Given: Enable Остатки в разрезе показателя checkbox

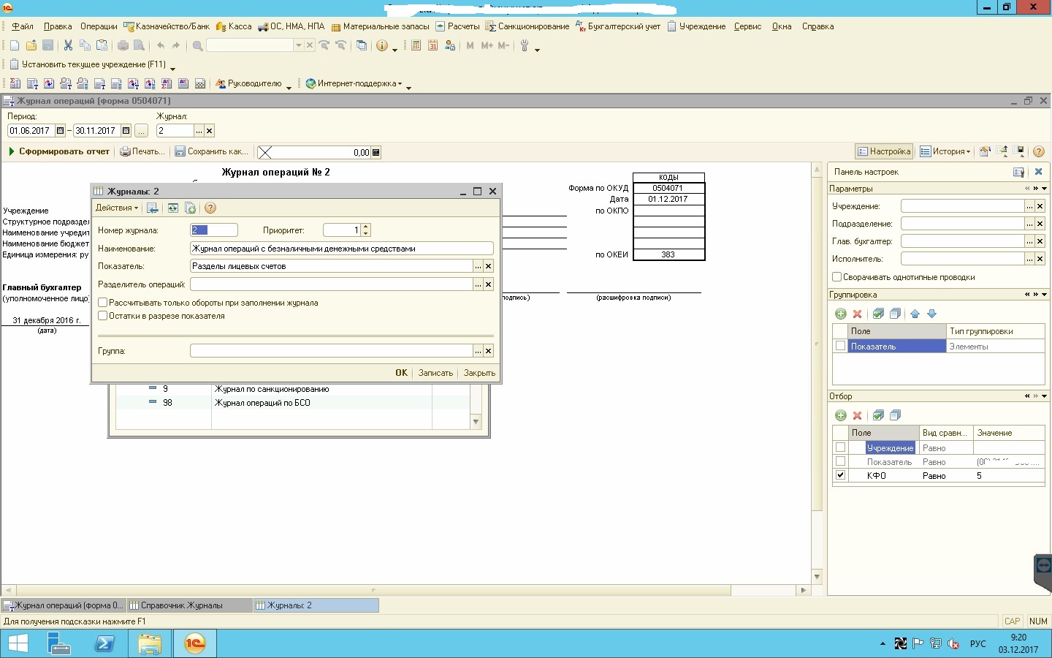Looking at the screenshot, I should point(103,316).
